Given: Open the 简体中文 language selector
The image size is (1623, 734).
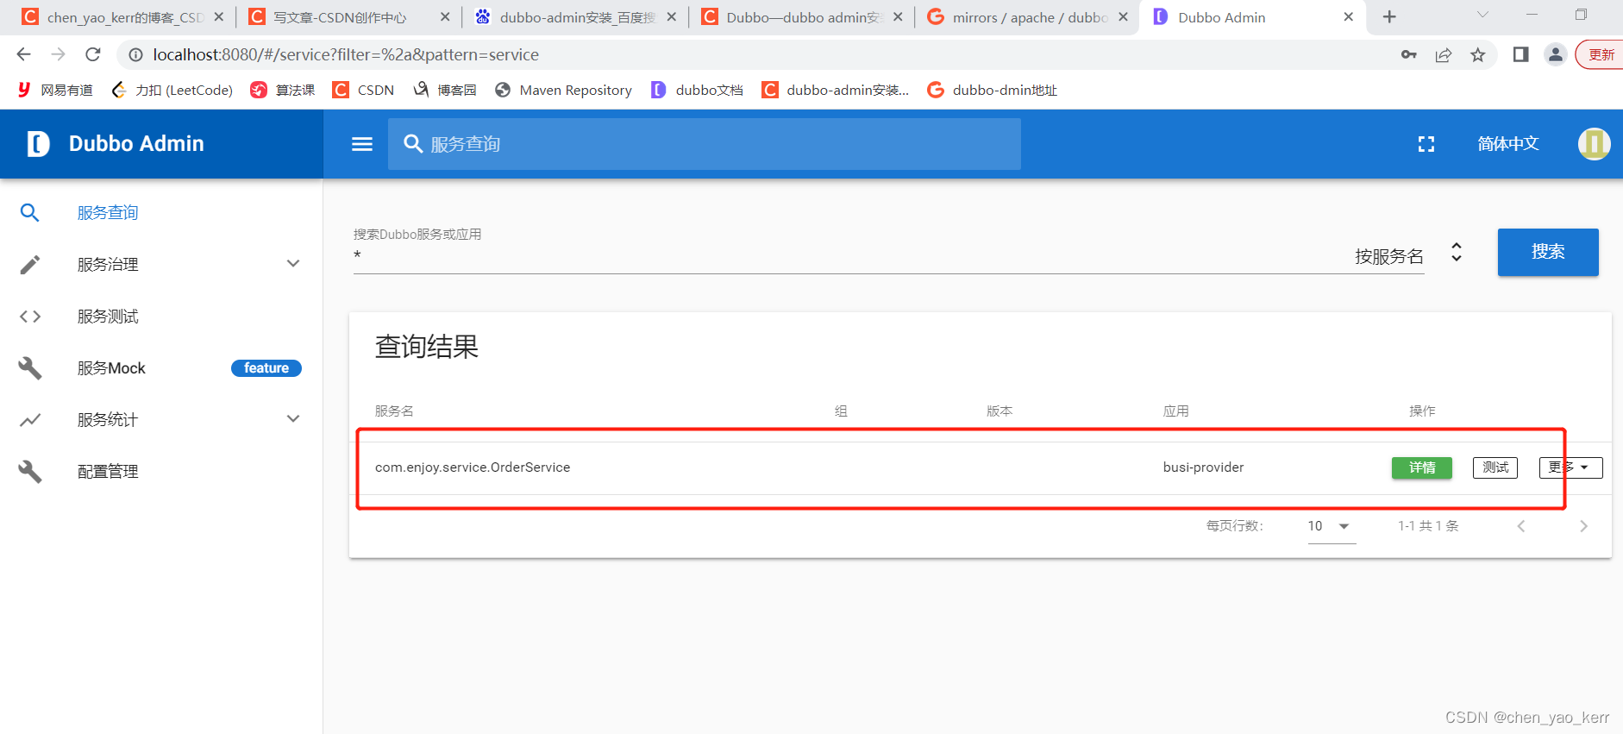Looking at the screenshot, I should point(1507,144).
